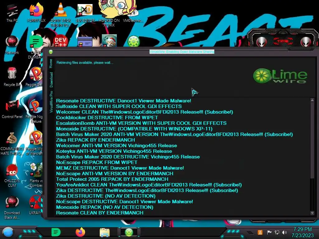Select 'YouAreAnIdiot CLEAN' entry
This screenshot has height=239, width=319.
(149, 185)
